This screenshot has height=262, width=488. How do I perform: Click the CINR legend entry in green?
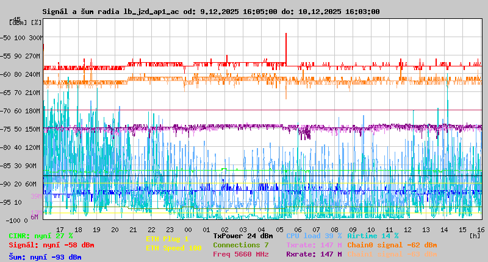pos(41,235)
